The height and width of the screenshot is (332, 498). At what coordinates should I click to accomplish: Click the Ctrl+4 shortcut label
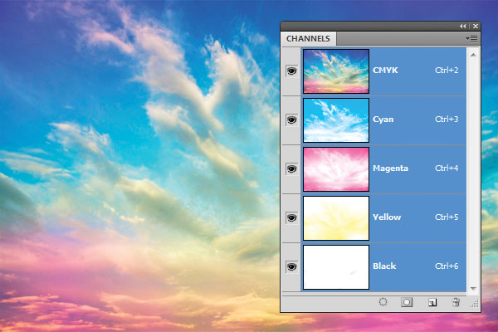point(447,168)
